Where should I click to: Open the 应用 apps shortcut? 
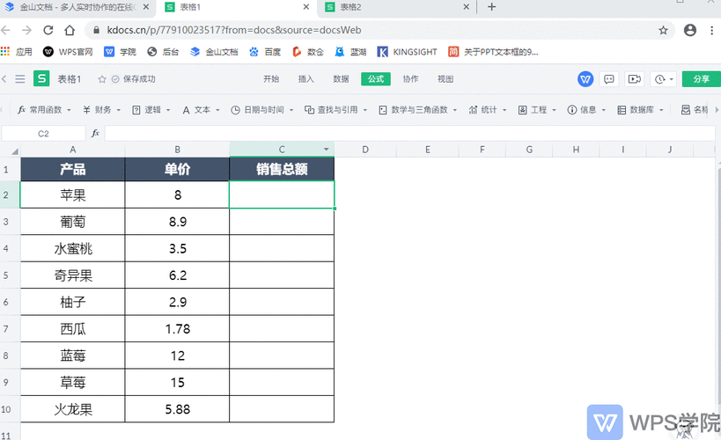click(17, 52)
